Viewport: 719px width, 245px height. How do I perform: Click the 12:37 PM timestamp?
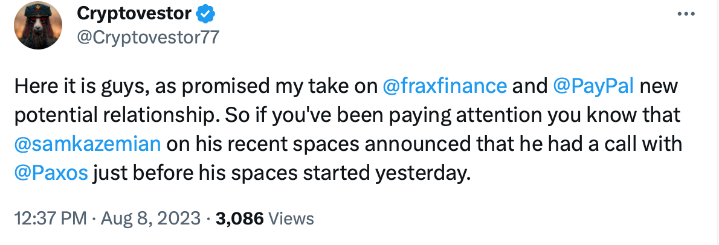point(50,218)
